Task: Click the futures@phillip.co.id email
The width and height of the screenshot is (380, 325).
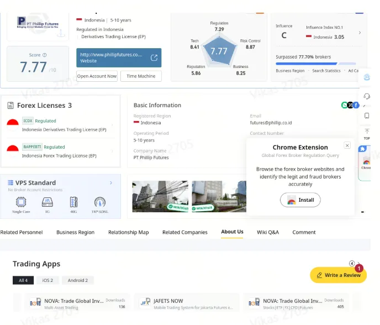Action: pos(271,123)
